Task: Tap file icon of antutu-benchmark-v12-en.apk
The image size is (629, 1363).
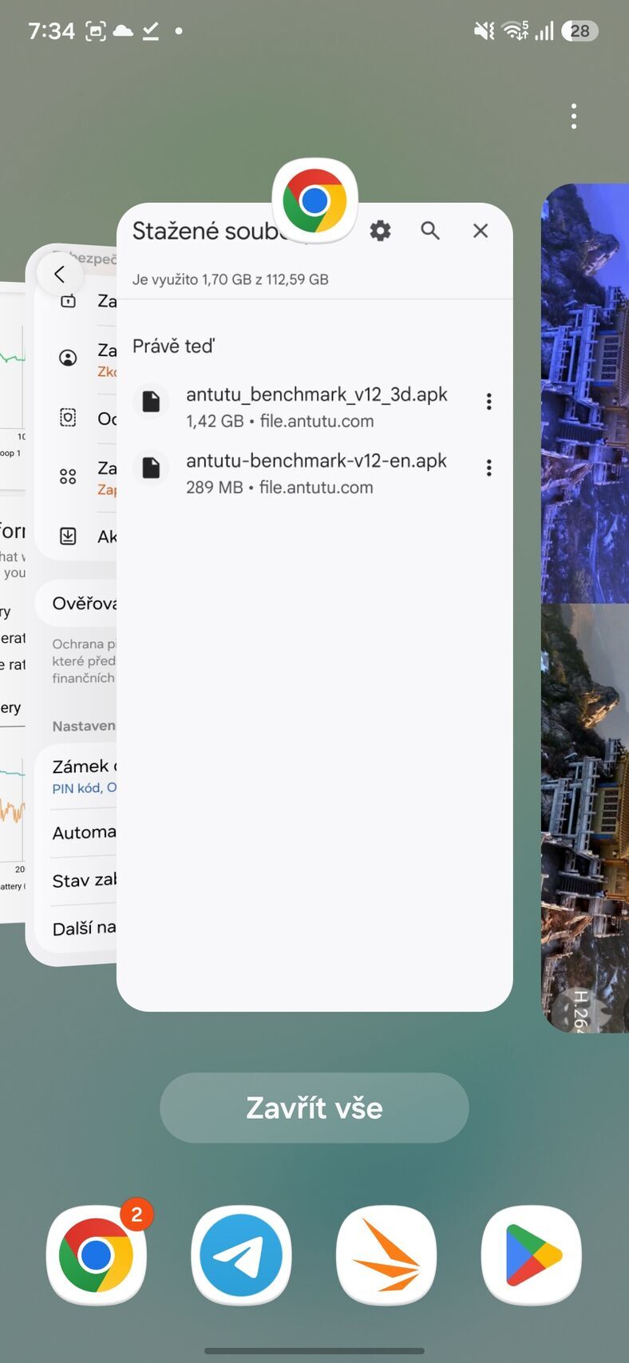Action: [x=151, y=467]
